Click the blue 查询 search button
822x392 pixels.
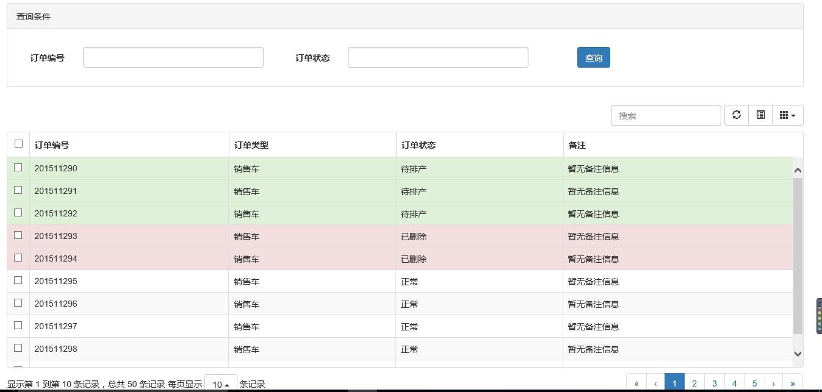click(x=593, y=57)
